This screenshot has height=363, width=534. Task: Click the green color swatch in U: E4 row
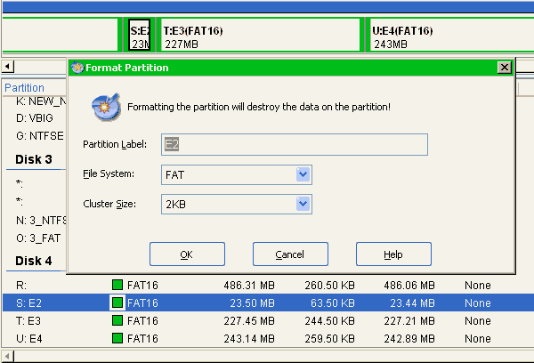[x=117, y=338]
